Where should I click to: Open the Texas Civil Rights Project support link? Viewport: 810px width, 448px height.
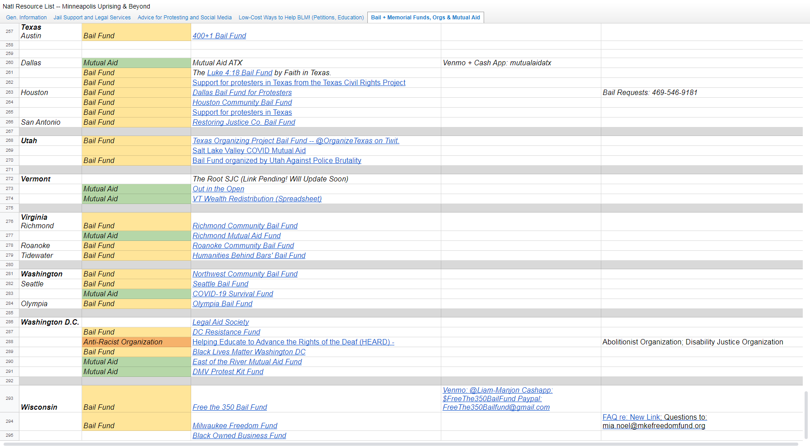pyautogui.click(x=299, y=83)
